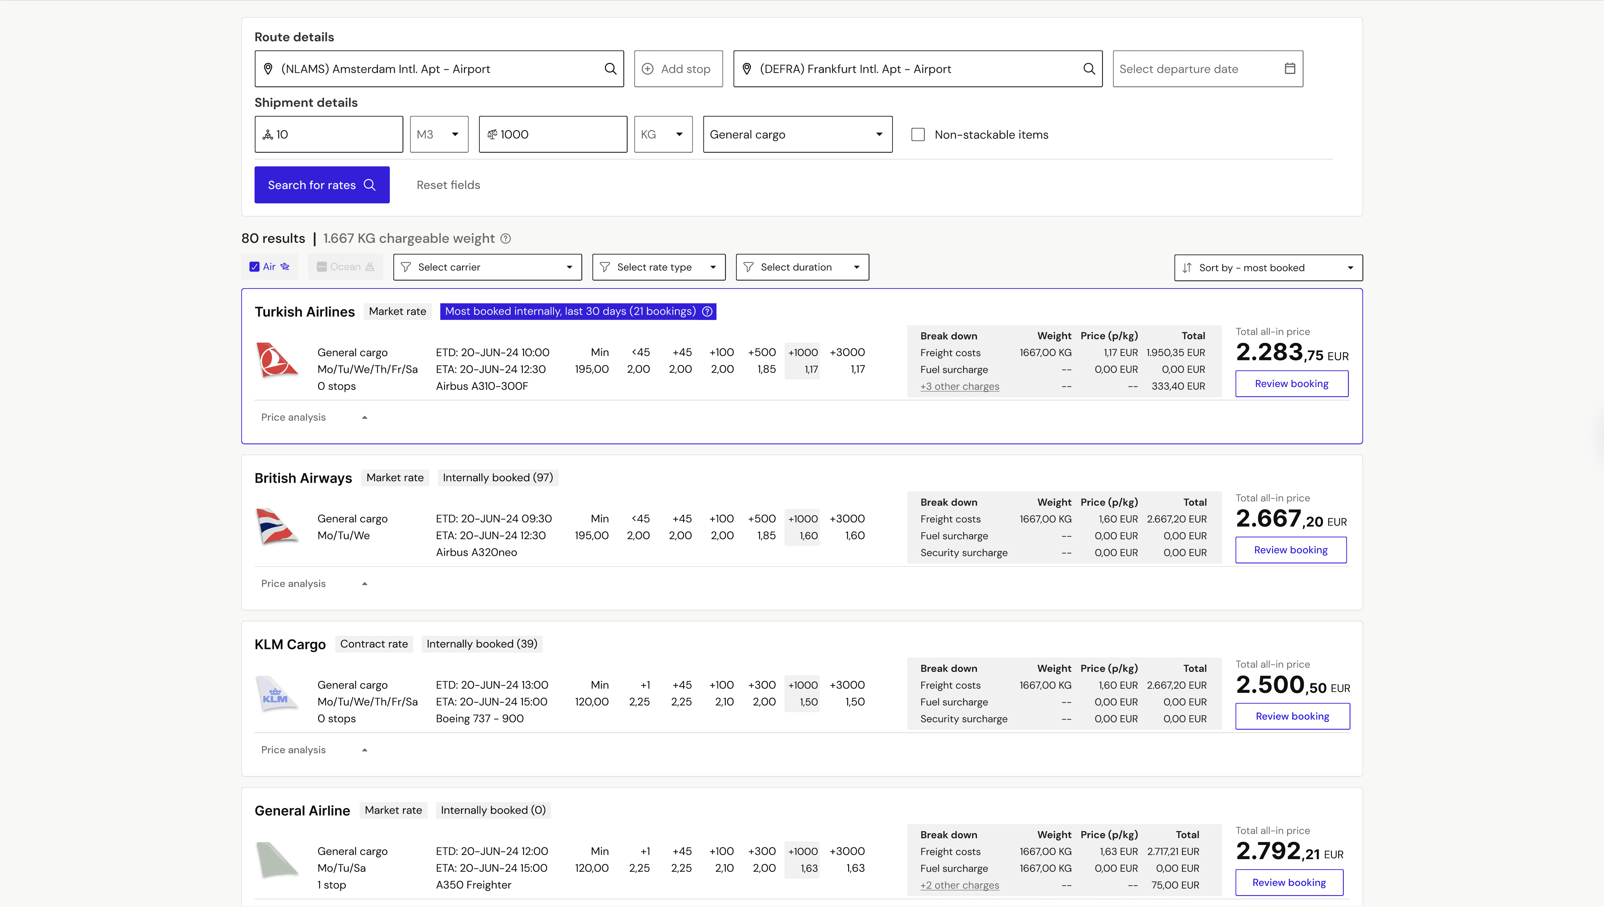This screenshot has height=907, width=1604.
Task: Enable Non-stackable items checkbox
Action: point(917,134)
